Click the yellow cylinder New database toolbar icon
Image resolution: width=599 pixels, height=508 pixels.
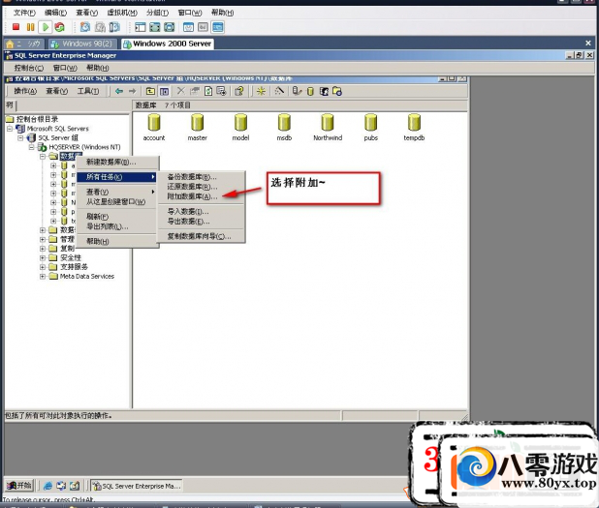tap(310, 91)
